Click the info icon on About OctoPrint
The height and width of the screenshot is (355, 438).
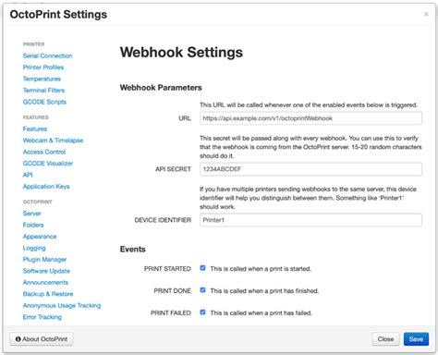click(x=18, y=339)
